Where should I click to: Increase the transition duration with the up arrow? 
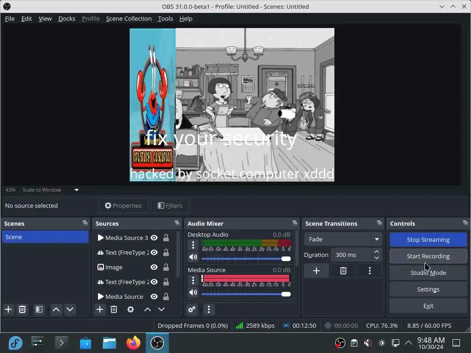click(377, 251)
